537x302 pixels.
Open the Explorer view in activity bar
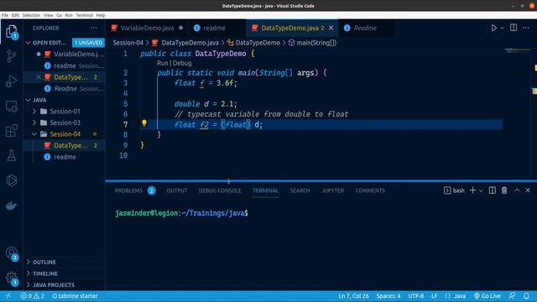pos(11,32)
